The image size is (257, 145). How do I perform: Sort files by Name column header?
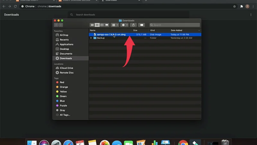pos(93,30)
